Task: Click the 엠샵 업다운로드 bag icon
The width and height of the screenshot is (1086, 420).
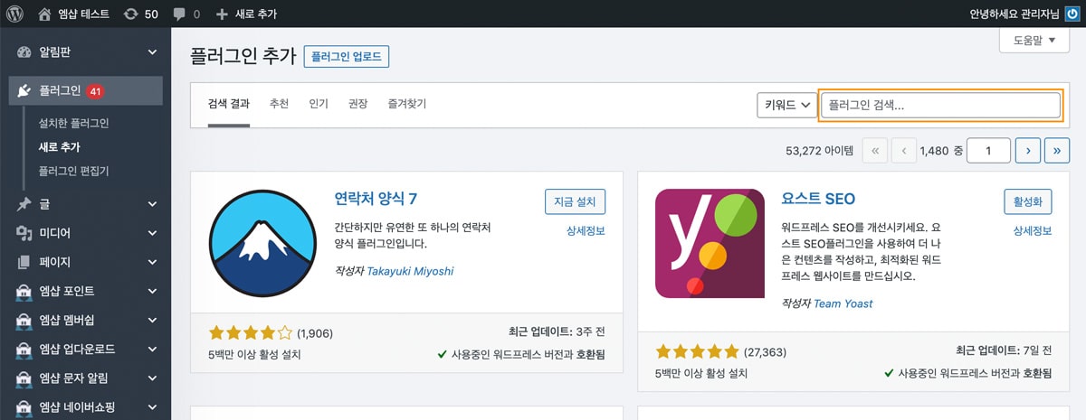Action: coord(24,349)
